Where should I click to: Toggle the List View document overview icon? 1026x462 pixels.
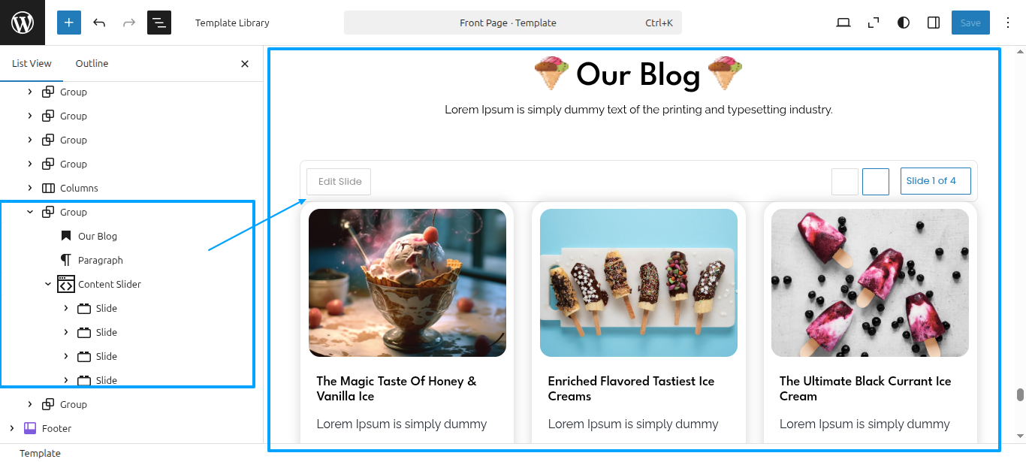pyautogui.click(x=159, y=23)
